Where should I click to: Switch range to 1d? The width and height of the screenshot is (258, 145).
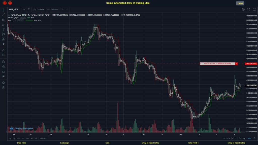[36, 138]
